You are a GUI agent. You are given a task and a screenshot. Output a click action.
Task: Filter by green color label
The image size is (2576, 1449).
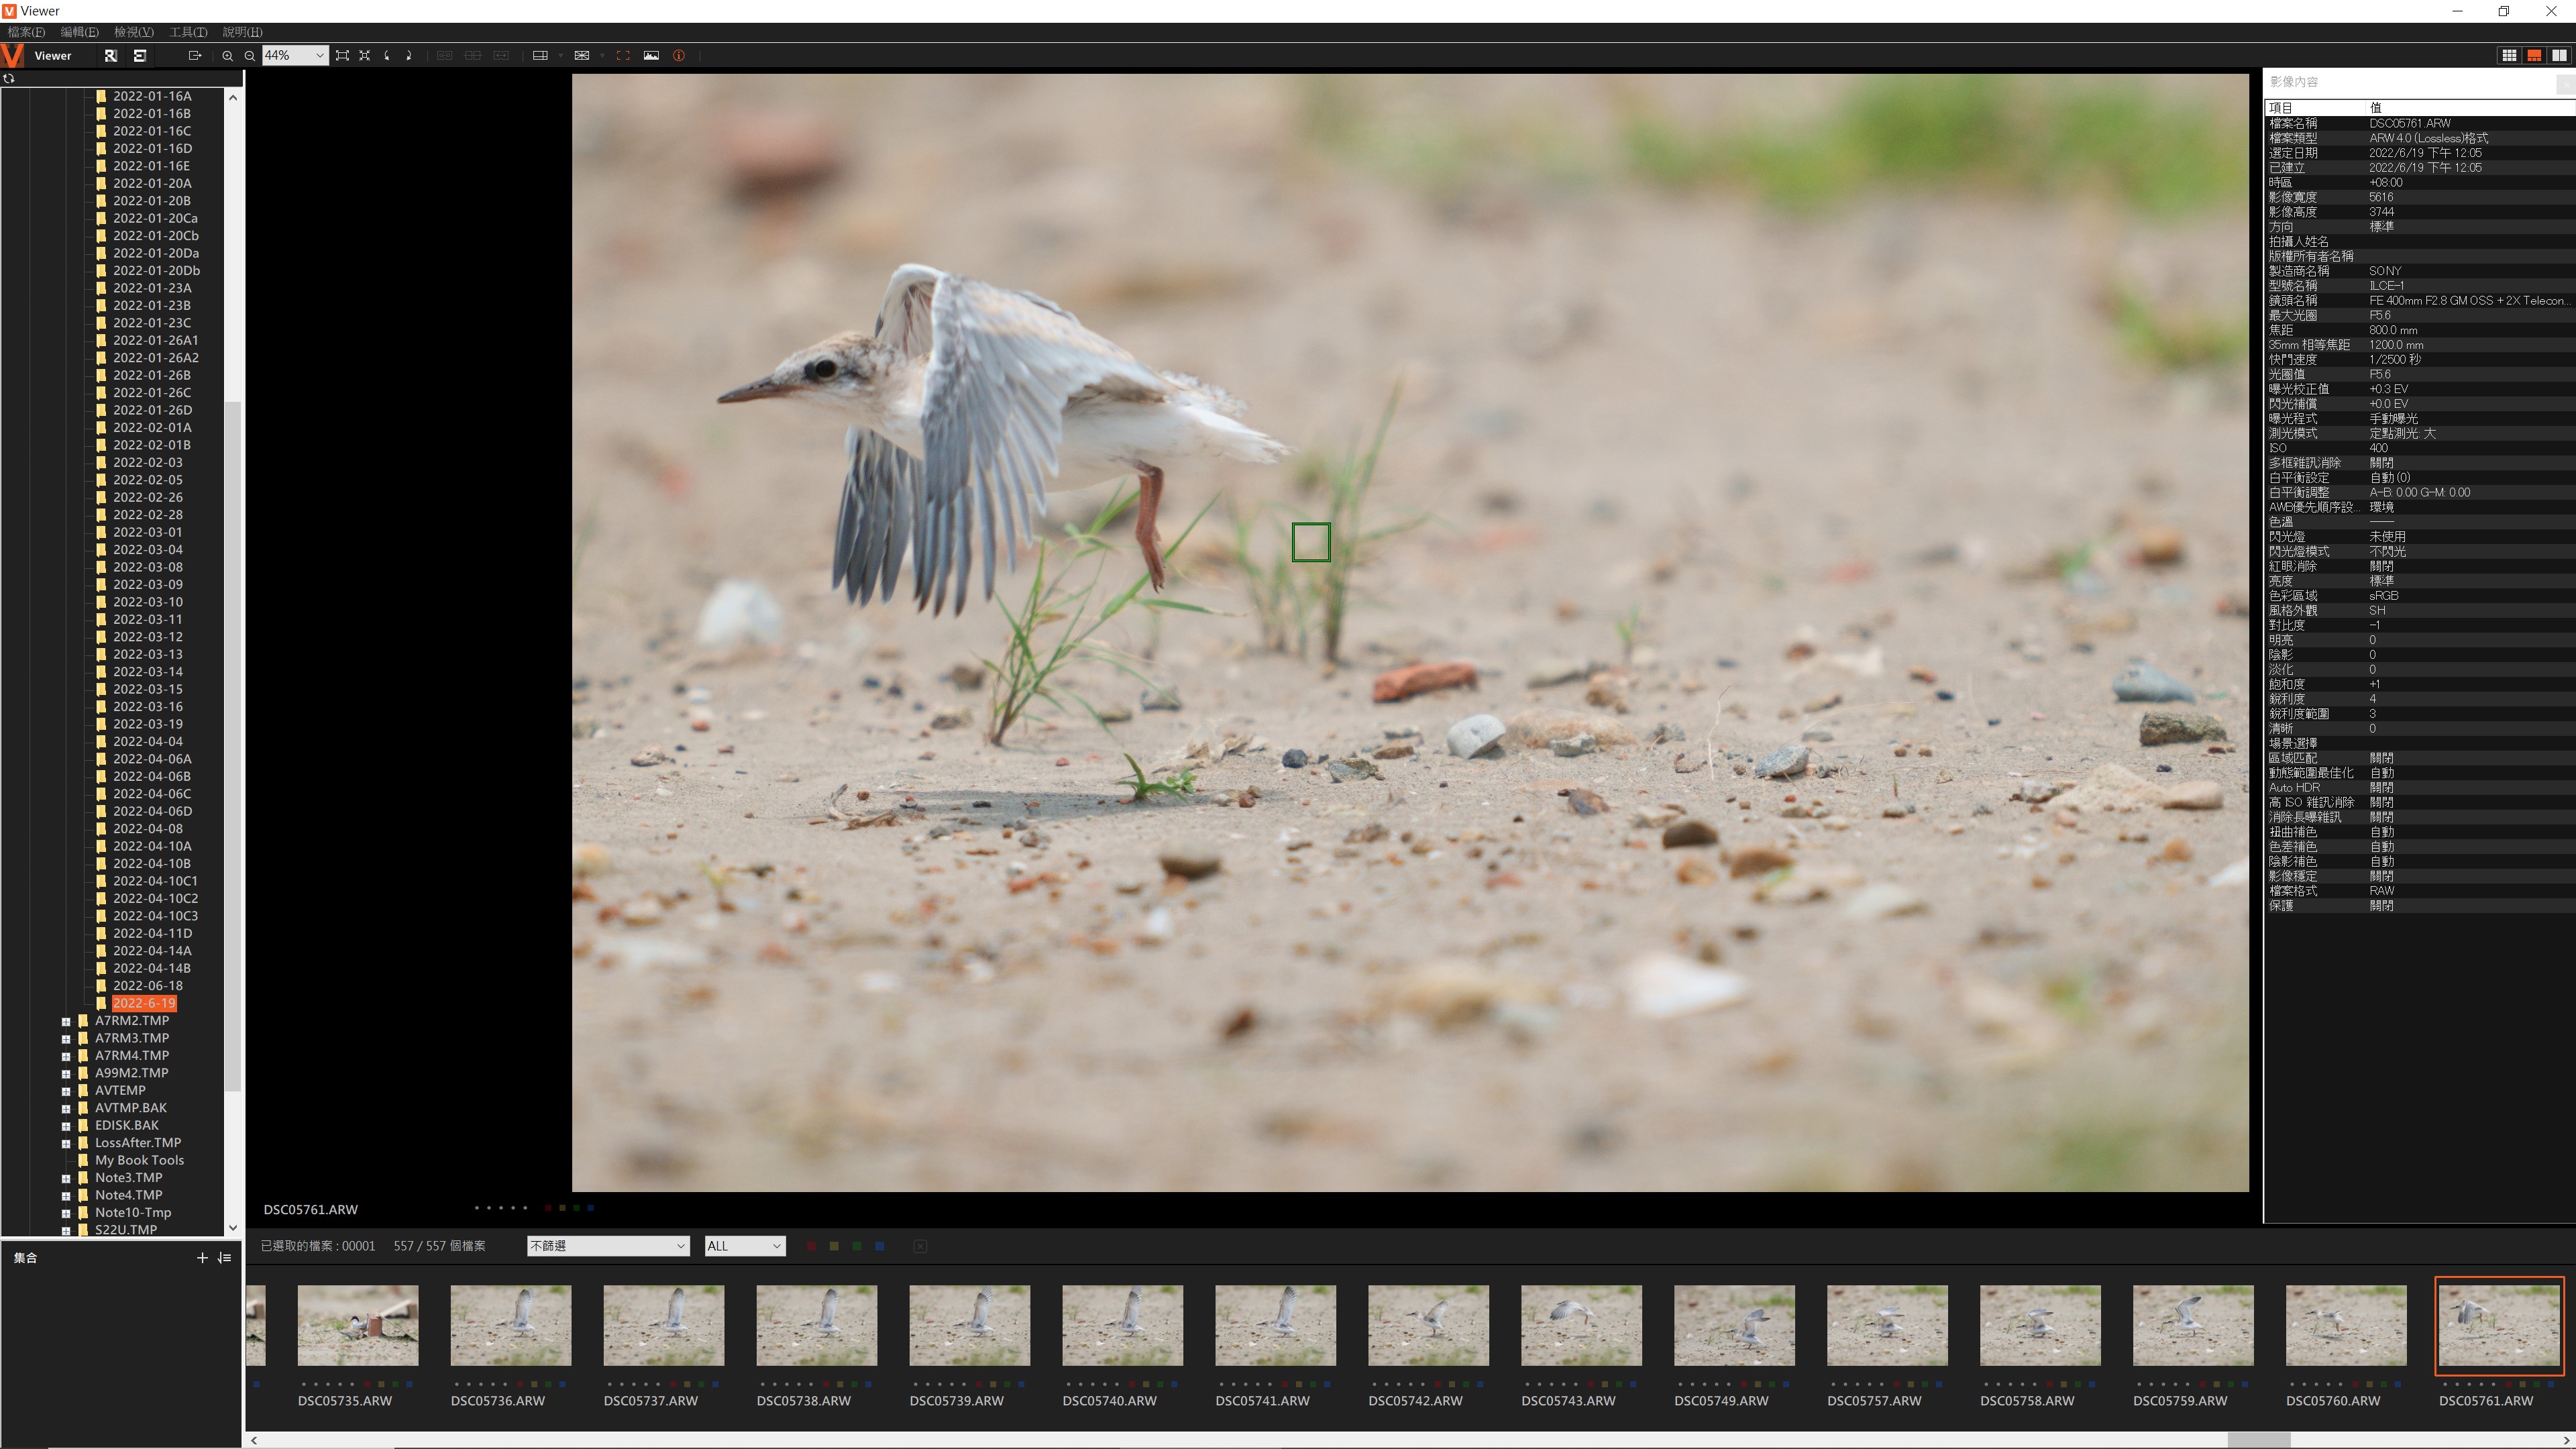coord(857,1246)
